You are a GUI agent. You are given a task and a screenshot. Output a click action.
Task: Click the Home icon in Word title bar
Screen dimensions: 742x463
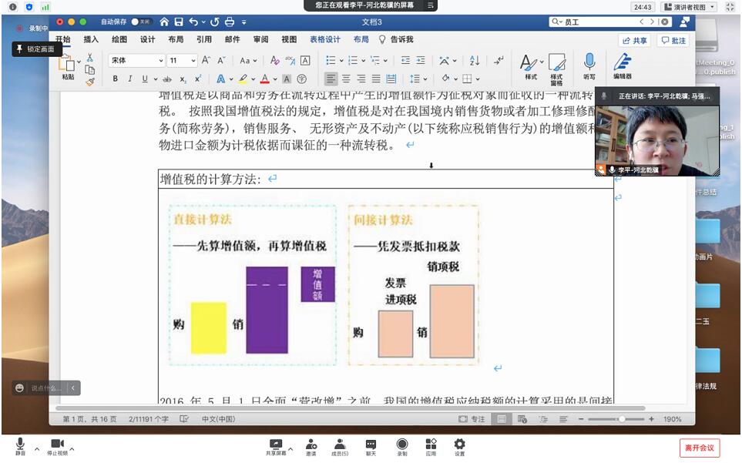click(164, 22)
